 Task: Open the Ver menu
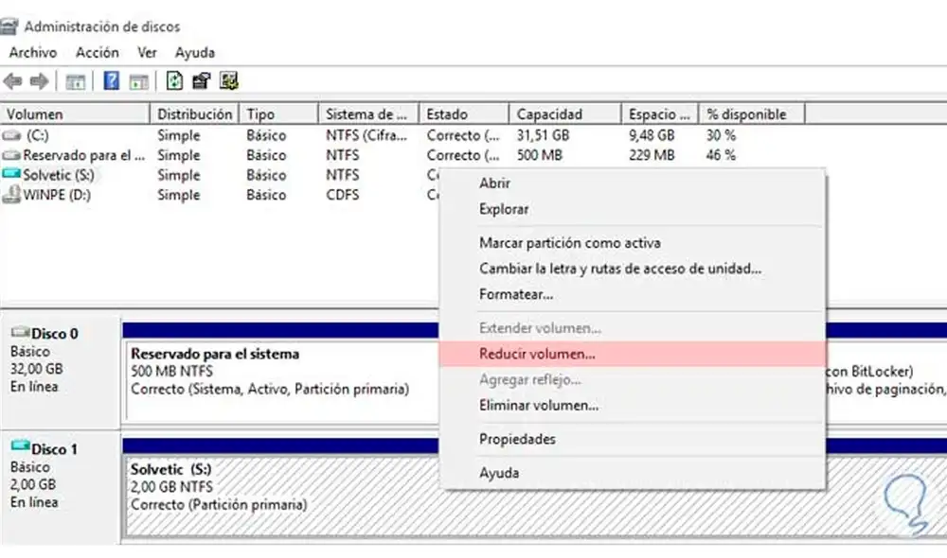click(145, 52)
